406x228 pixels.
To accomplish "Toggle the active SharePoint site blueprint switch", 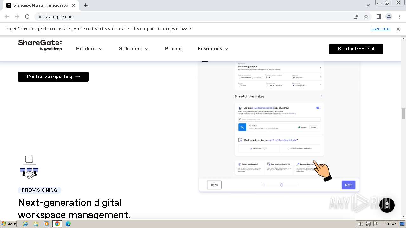I will 318,108.
